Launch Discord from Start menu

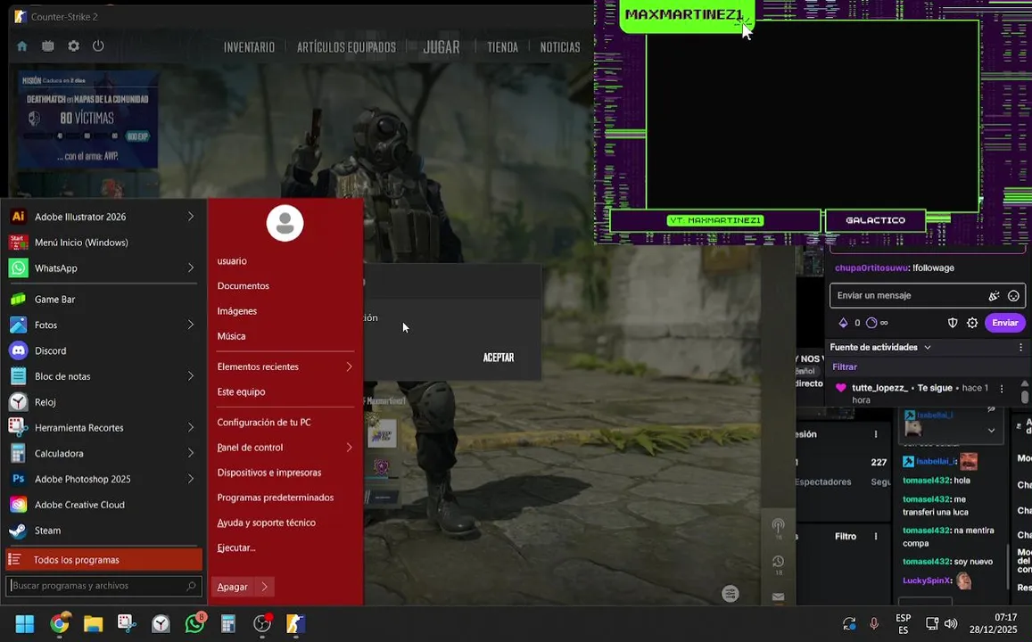(102, 350)
